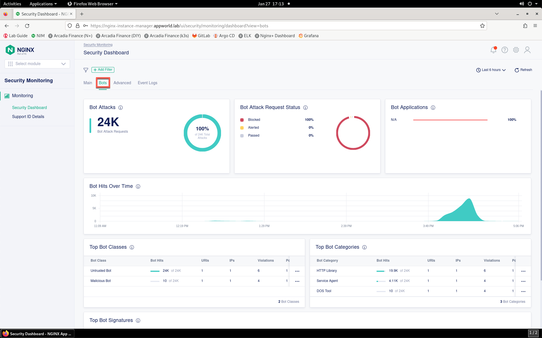
Task: Open the GitLab bookmark
Action: pyautogui.click(x=201, y=36)
